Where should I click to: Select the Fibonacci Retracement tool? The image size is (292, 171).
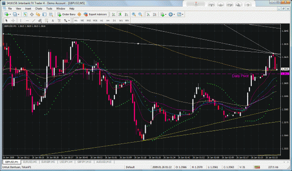click(x=46, y=21)
